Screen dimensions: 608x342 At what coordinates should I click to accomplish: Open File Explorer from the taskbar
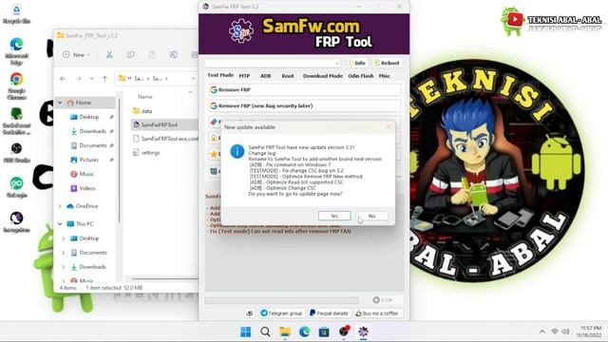[285, 332]
